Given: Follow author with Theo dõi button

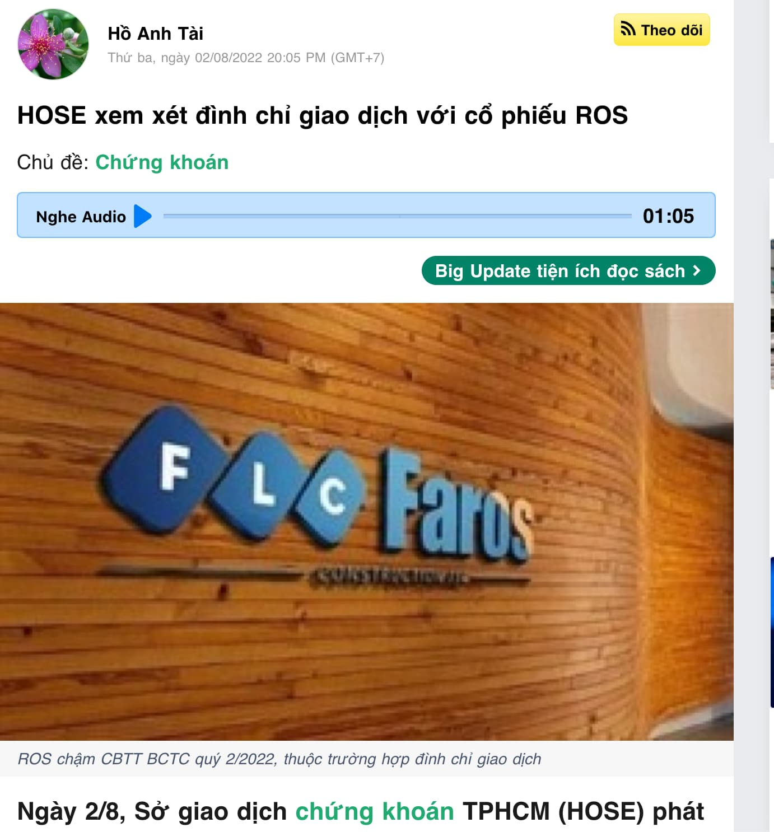Looking at the screenshot, I should [x=661, y=30].
